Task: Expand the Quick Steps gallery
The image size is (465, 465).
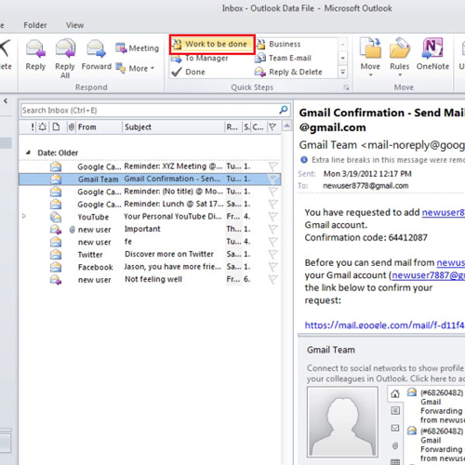Action: click(342, 73)
